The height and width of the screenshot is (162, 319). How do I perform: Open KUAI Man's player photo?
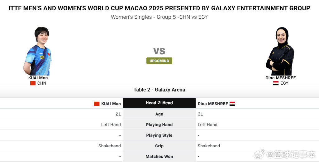coord(38,51)
